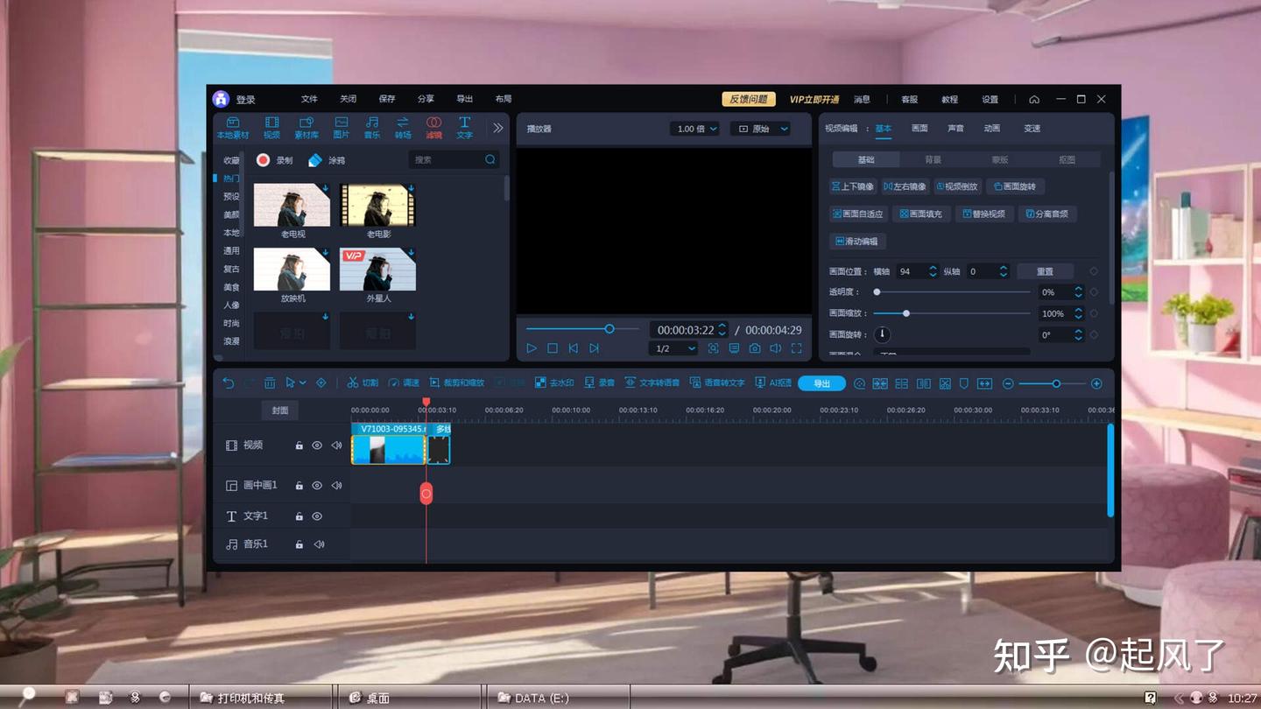
Task: Click the blue 导出 export button
Action: pyautogui.click(x=821, y=383)
